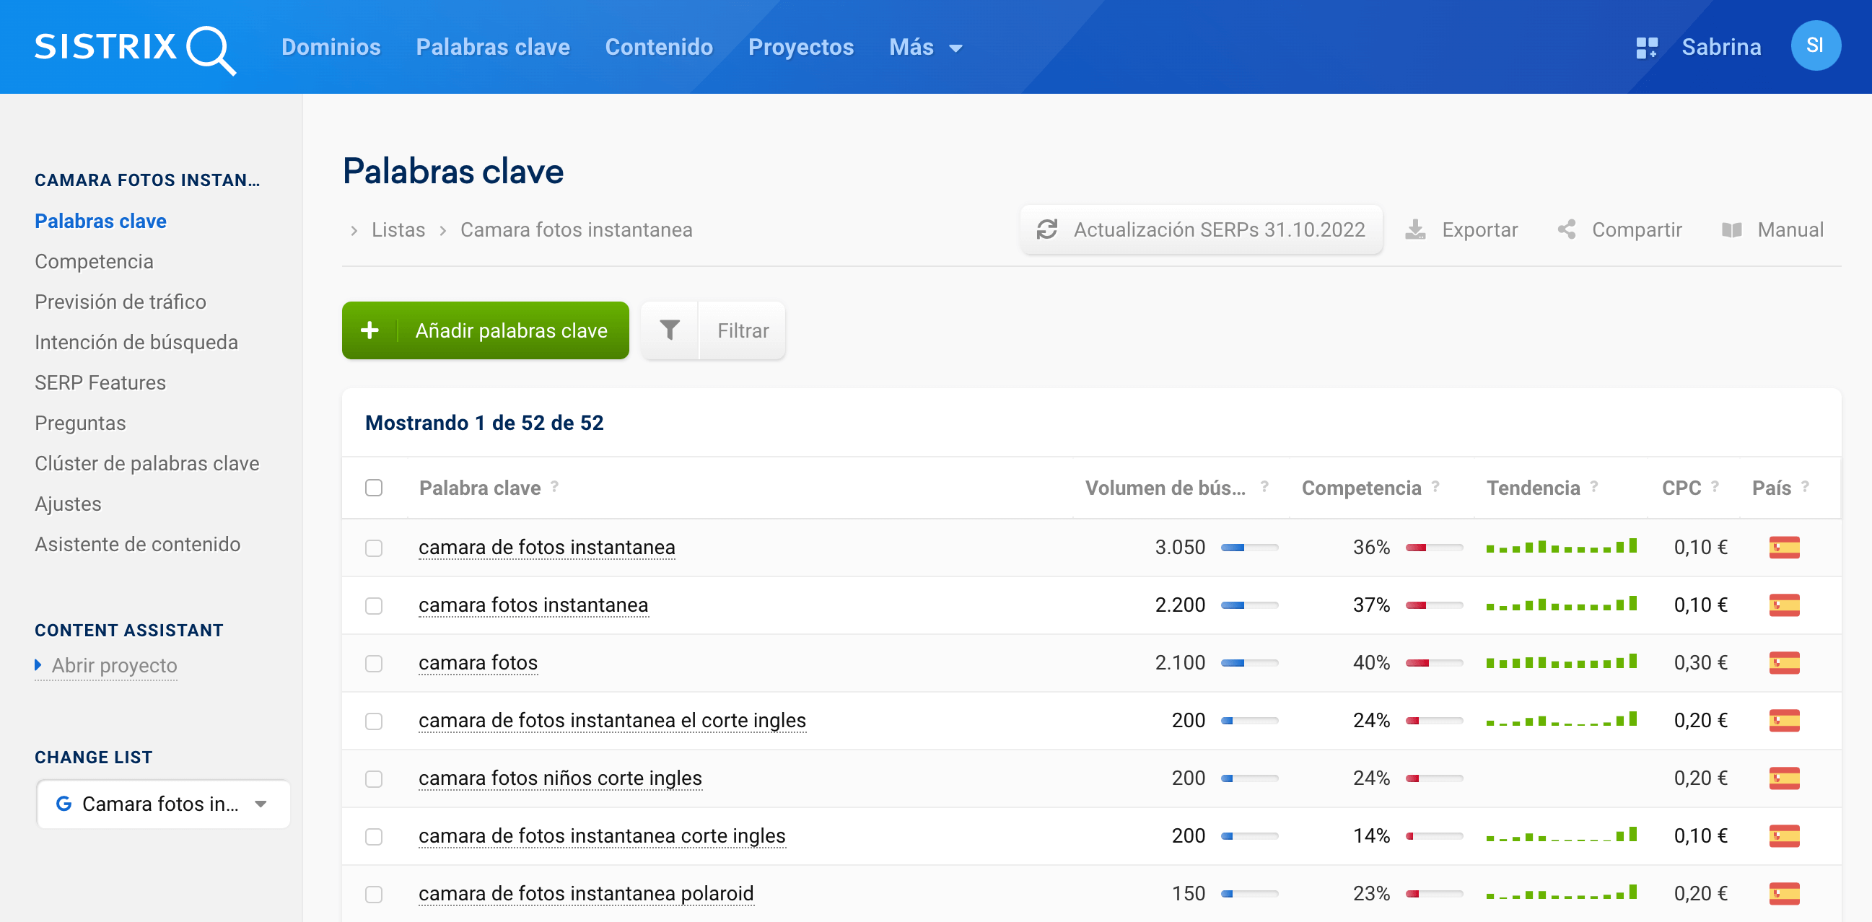Image resolution: width=1872 pixels, height=922 pixels.
Task: Open the apps grid icon next to Sabrina
Action: pyautogui.click(x=1646, y=48)
